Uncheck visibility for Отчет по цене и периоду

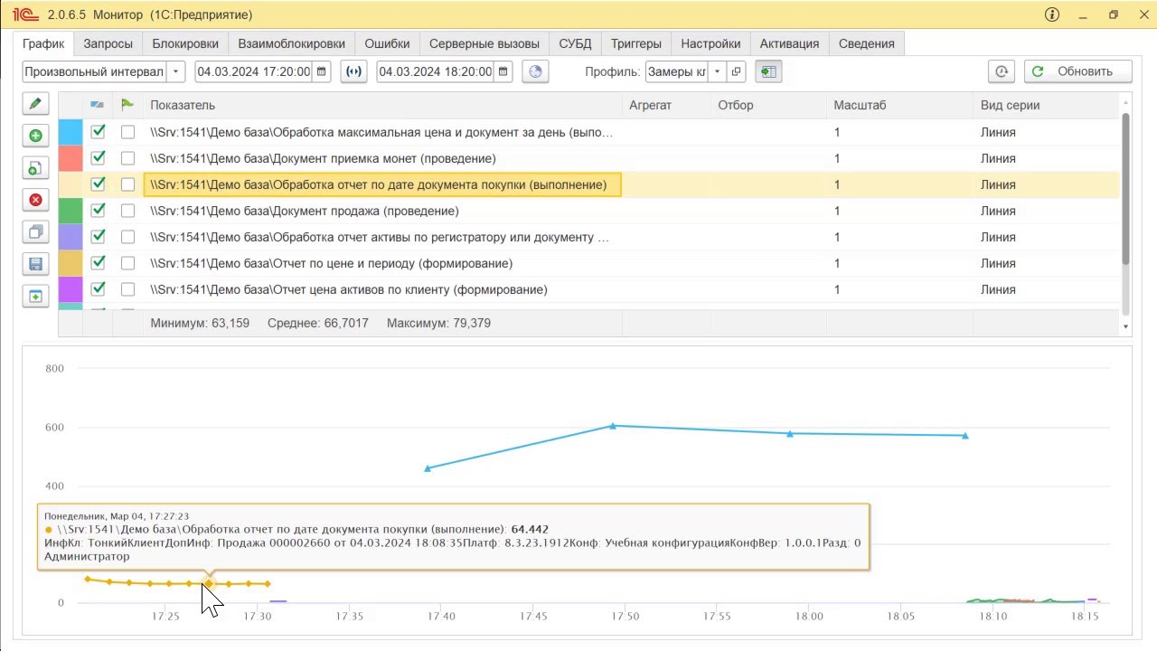(x=99, y=263)
